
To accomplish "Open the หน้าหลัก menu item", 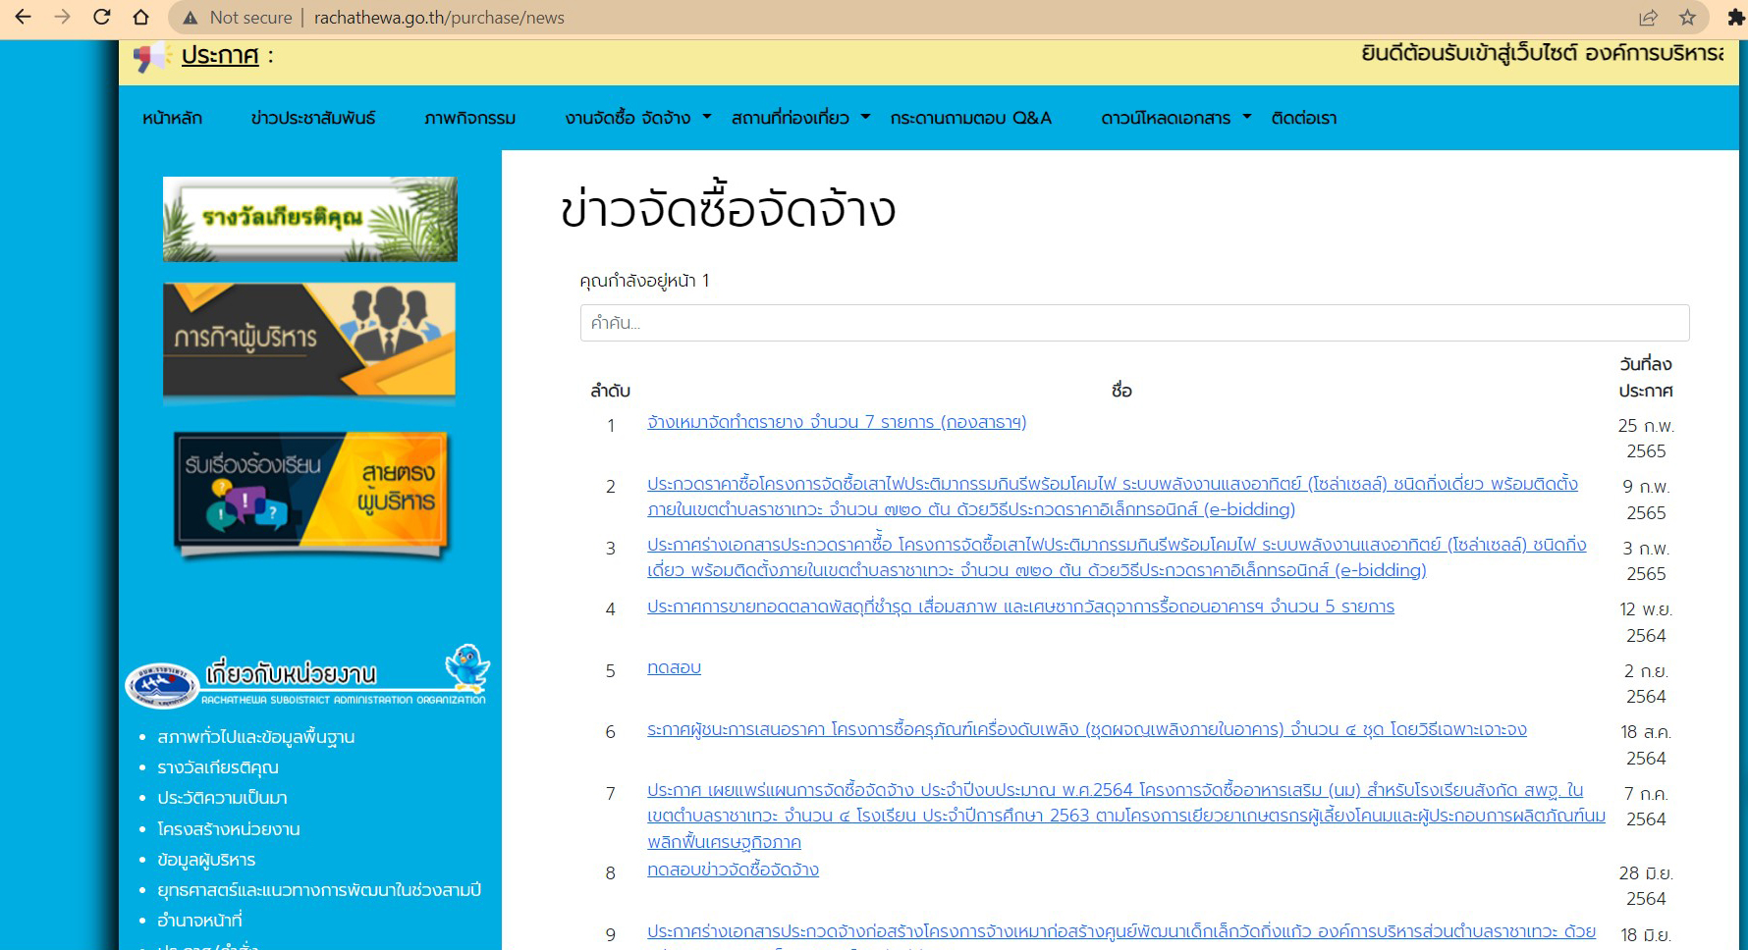I will pos(172,118).
